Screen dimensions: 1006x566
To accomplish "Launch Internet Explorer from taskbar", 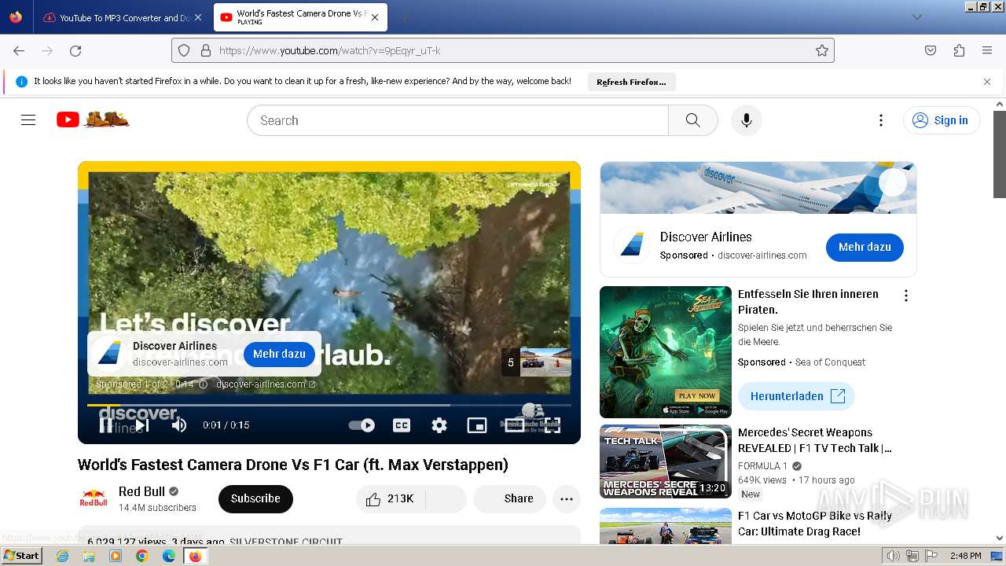I will (62, 556).
